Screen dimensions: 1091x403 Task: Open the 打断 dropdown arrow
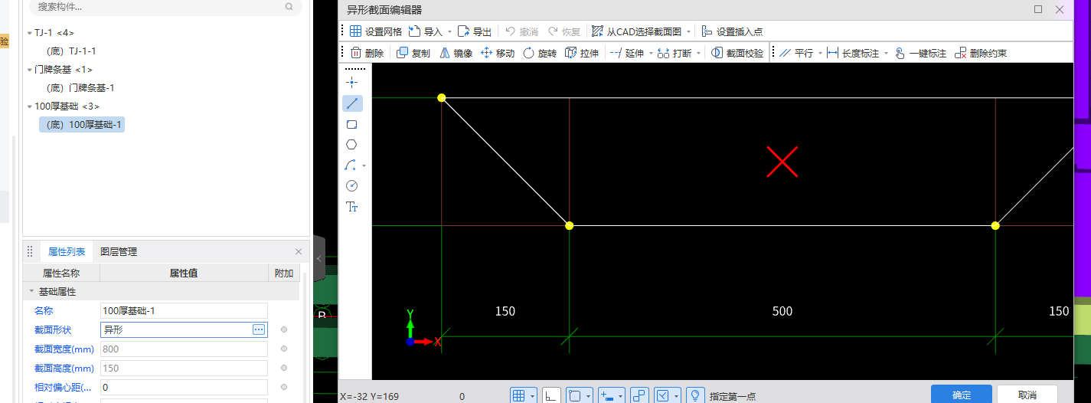pos(698,54)
